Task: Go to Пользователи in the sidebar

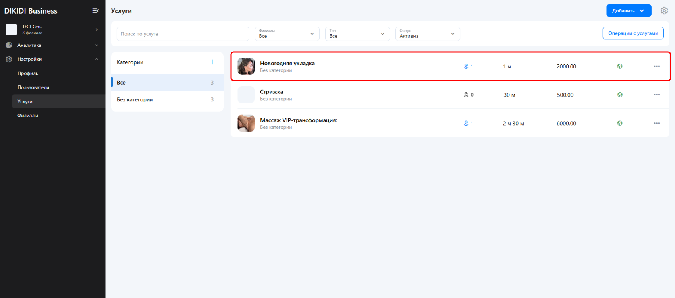Action: [33, 87]
